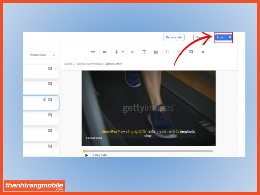The height and width of the screenshot is (195, 260).
Task: Click the video camera icon in the toolbar
Action: pos(105,52)
